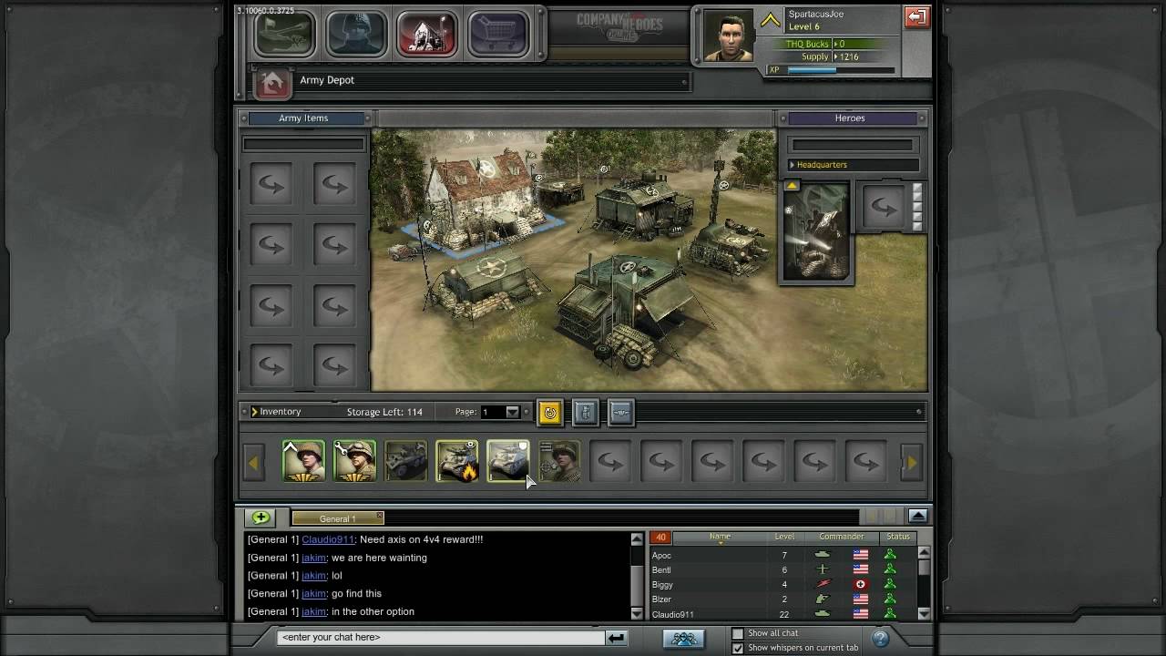Viewport: 1166px width, 656px height.
Task: Select the red Army Depot building icon
Action: pos(427,35)
